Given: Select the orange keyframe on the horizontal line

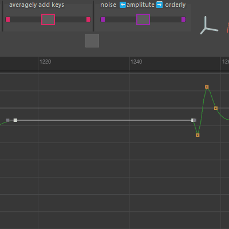Looking at the screenshot, I should pos(216,108).
